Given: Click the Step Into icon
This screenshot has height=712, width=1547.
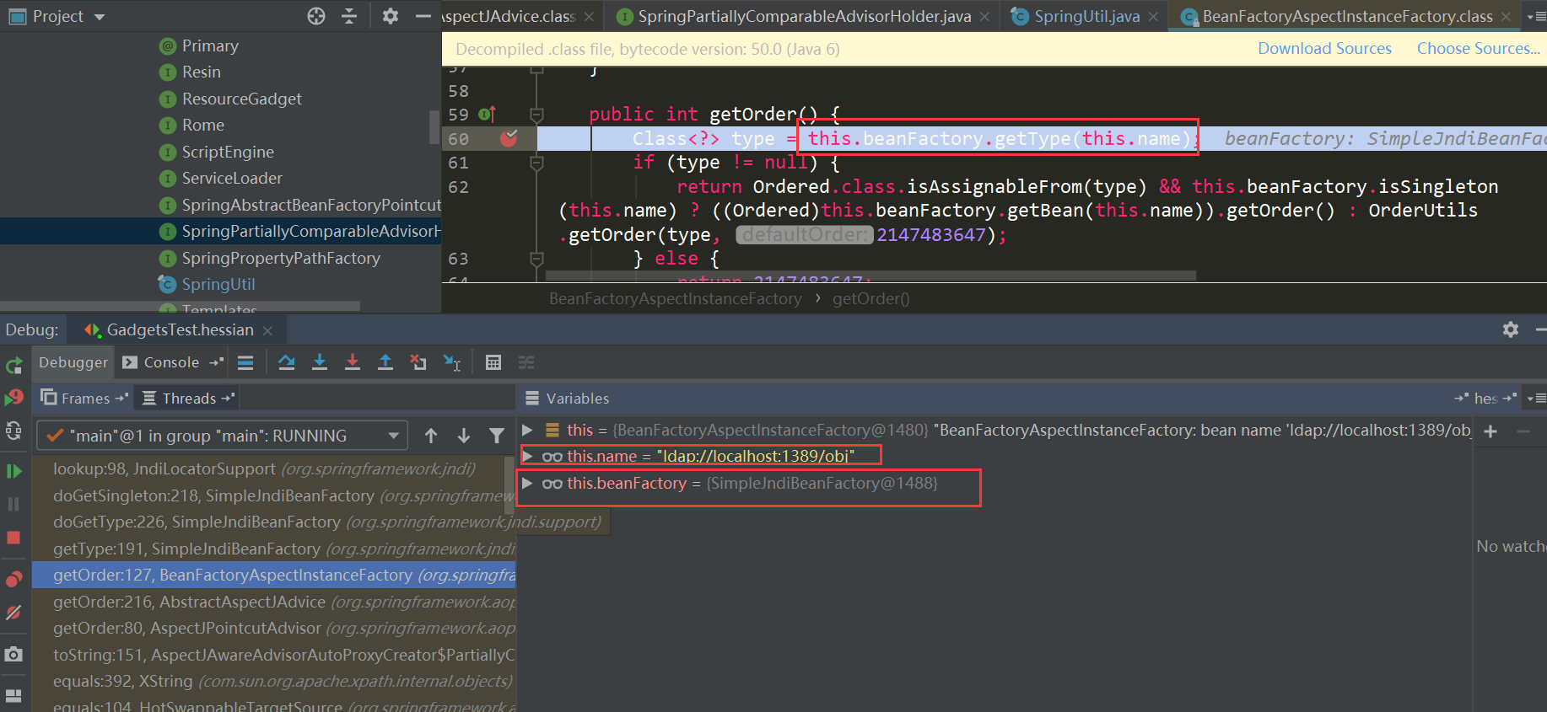Looking at the screenshot, I should (x=320, y=362).
